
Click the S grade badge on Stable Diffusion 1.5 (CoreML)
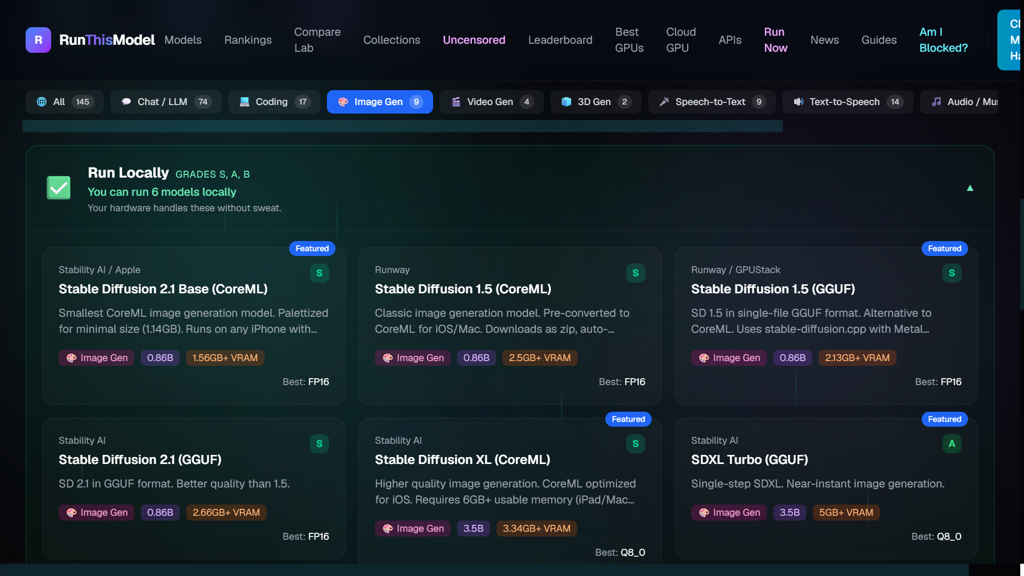click(x=636, y=273)
